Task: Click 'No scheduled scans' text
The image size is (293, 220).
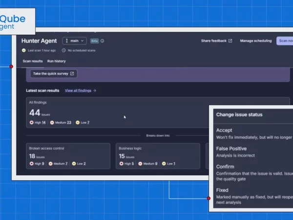Action: (x=82, y=50)
